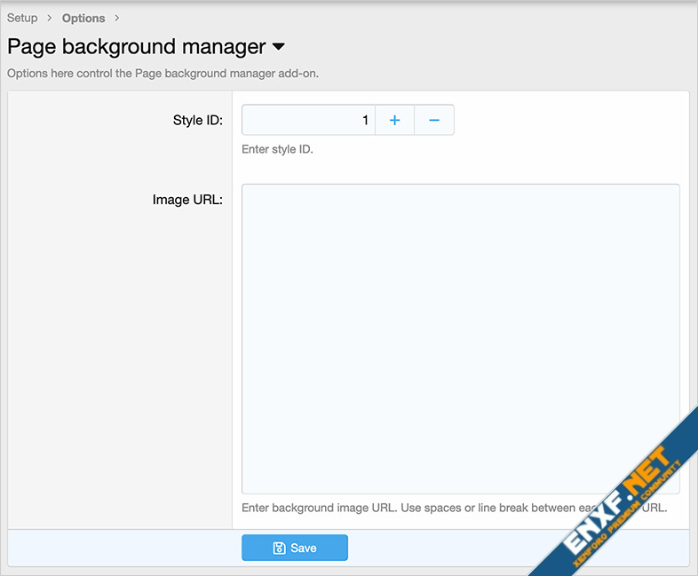Click the plus icon to increase Style ID

point(394,121)
